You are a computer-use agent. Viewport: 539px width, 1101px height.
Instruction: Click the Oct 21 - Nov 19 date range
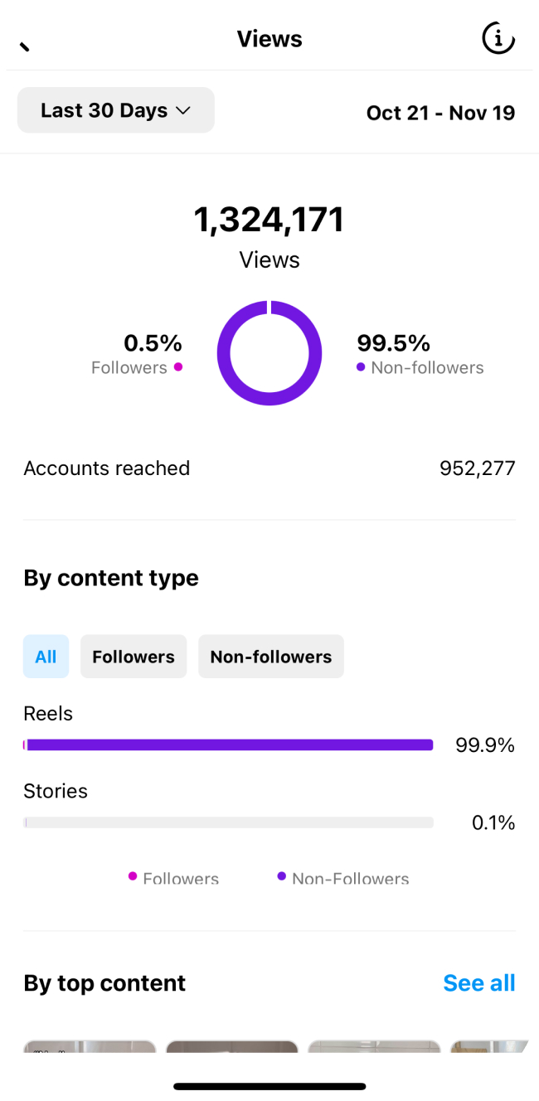coord(440,113)
